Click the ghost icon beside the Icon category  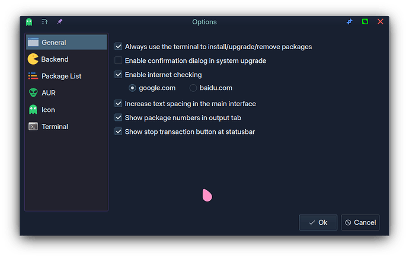[33, 110]
